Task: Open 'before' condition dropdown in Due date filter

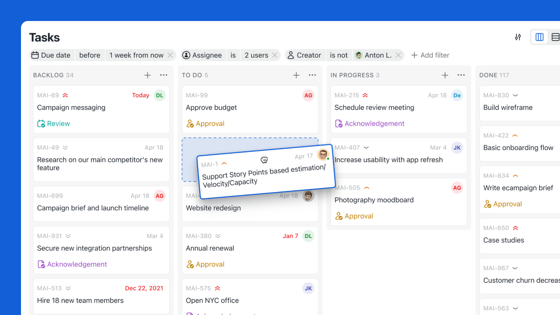Action: tap(90, 55)
